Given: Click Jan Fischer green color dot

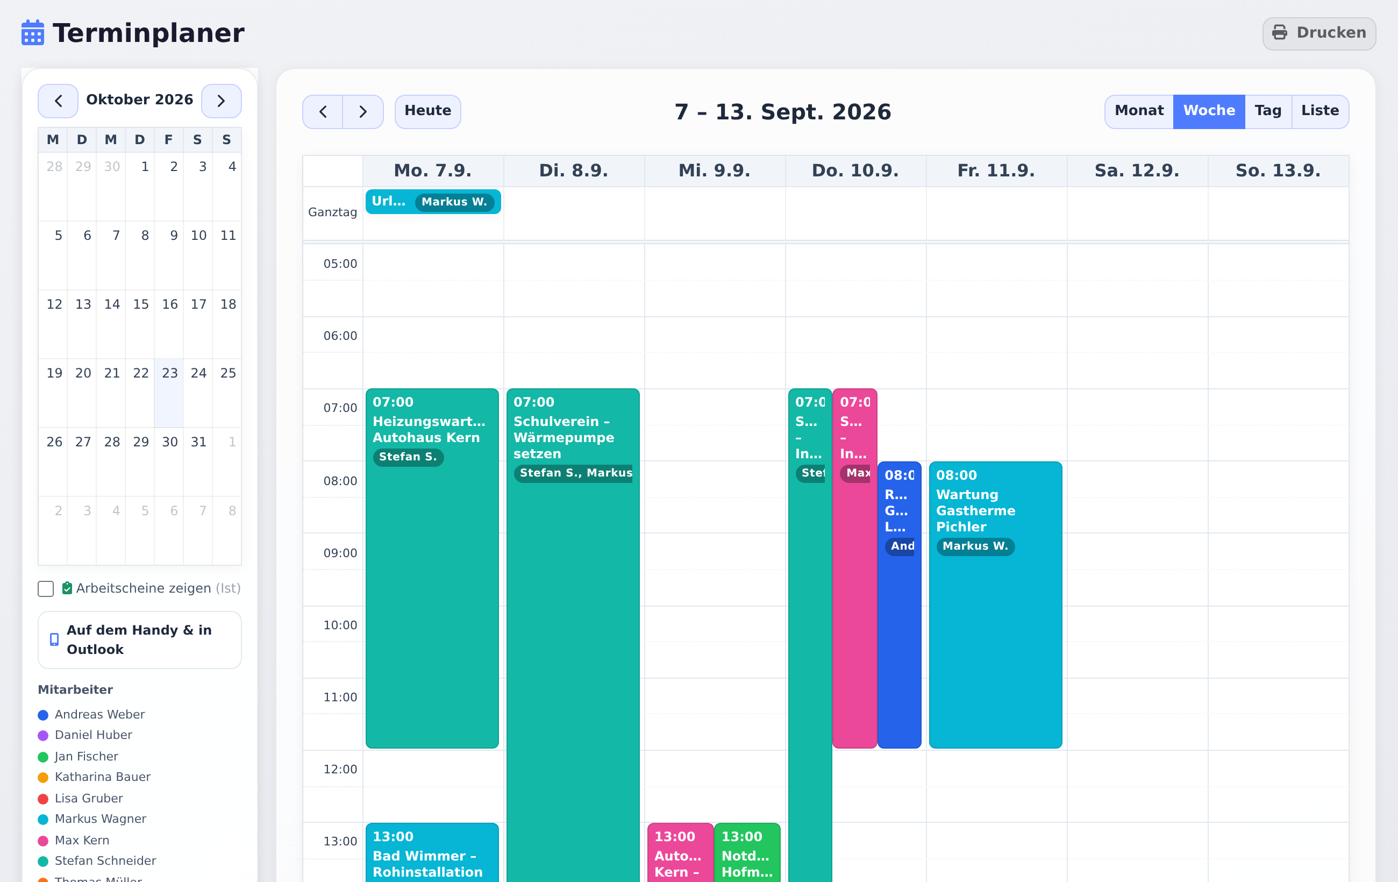Looking at the screenshot, I should (x=43, y=757).
